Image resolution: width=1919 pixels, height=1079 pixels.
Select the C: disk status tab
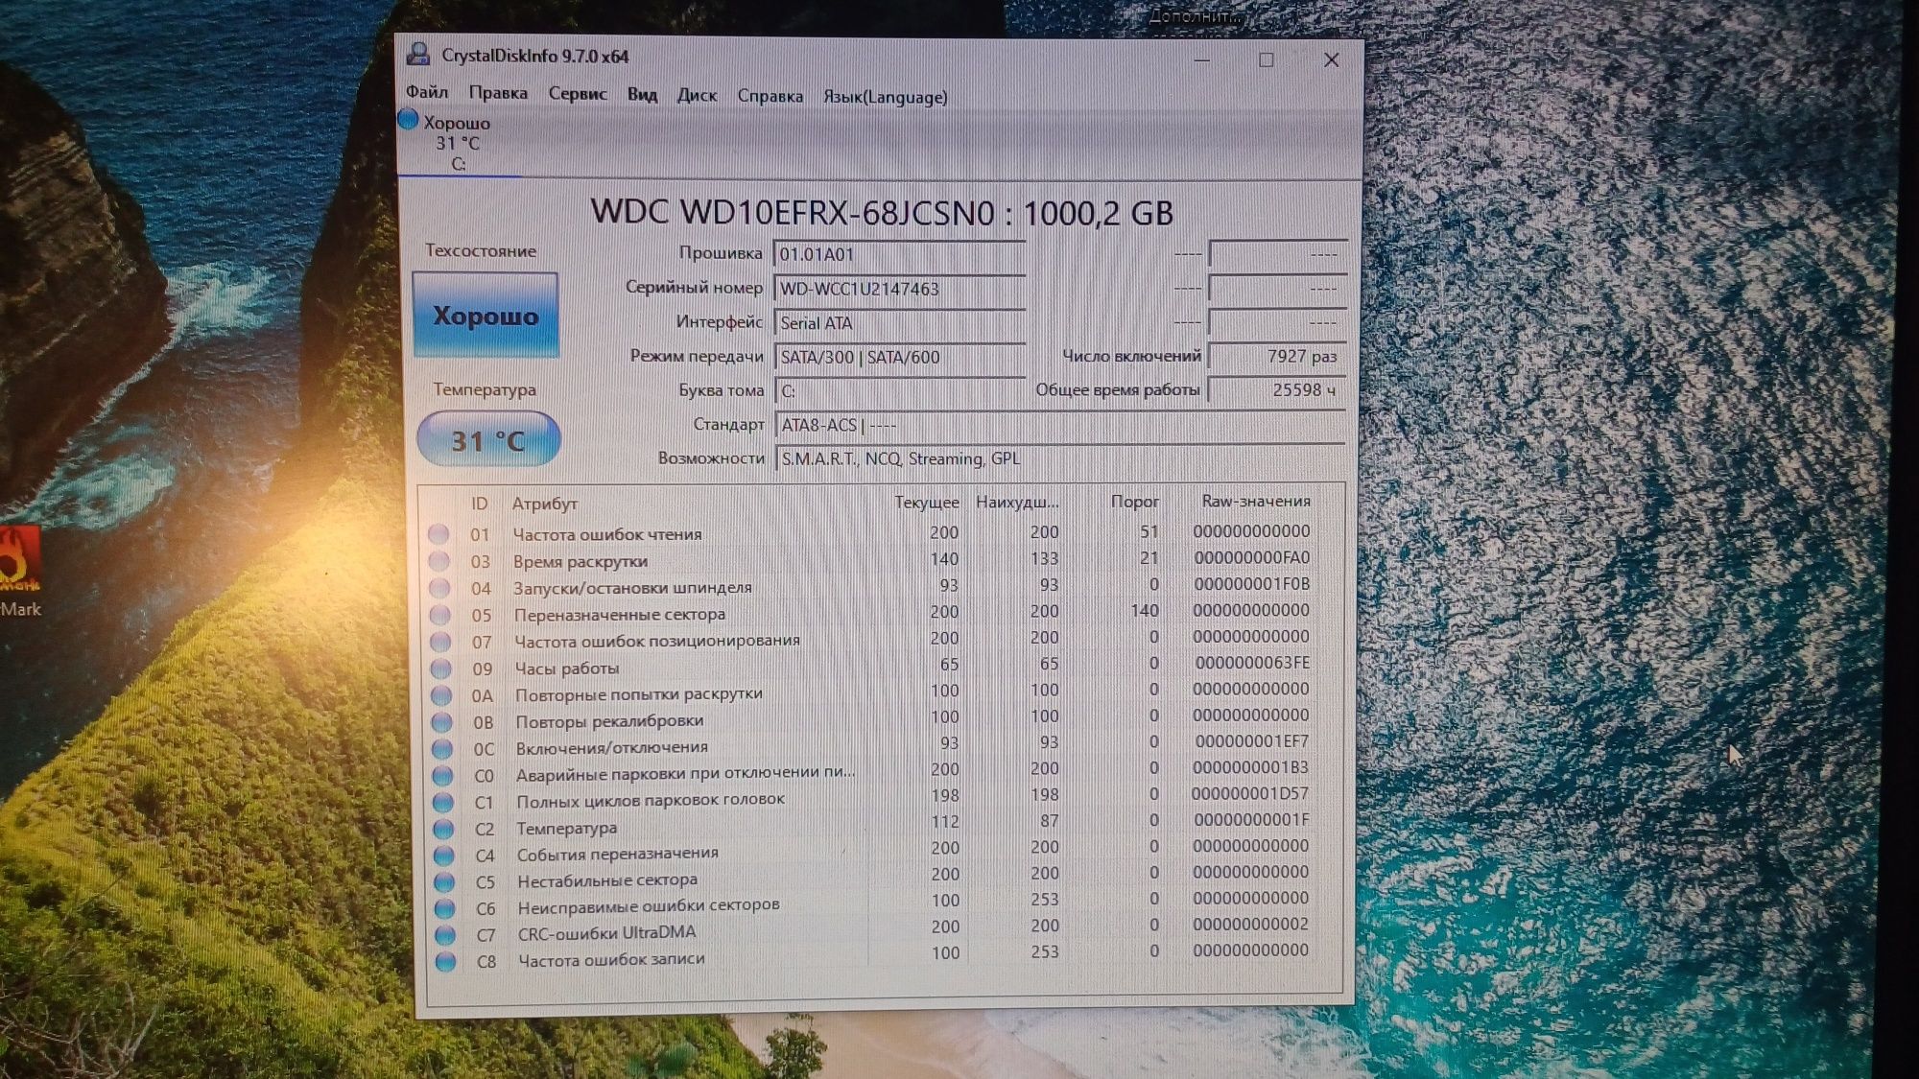click(x=458, y=143)
